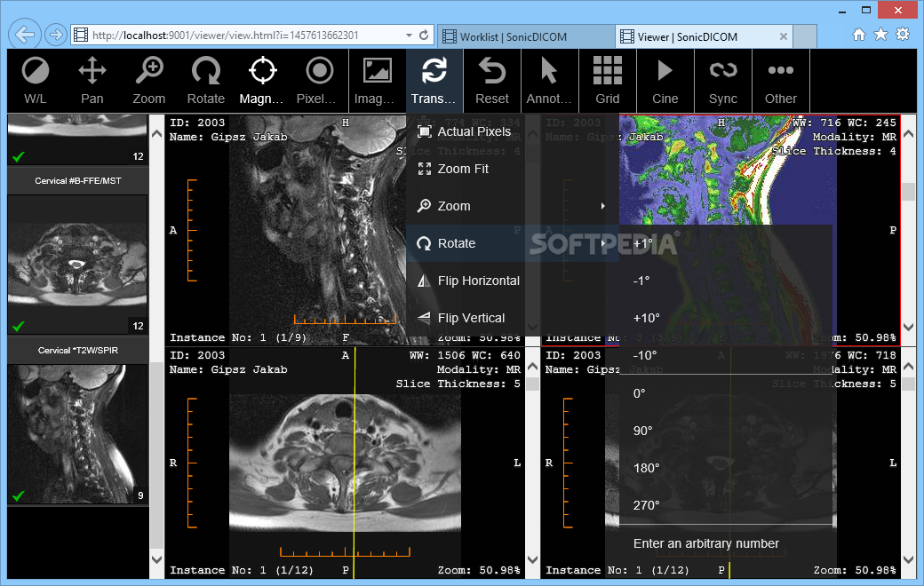Open Cervical *T2W/SPIR series thumbnail
Image resolution: width=924 pixels, height=586 pixels.
77,434
